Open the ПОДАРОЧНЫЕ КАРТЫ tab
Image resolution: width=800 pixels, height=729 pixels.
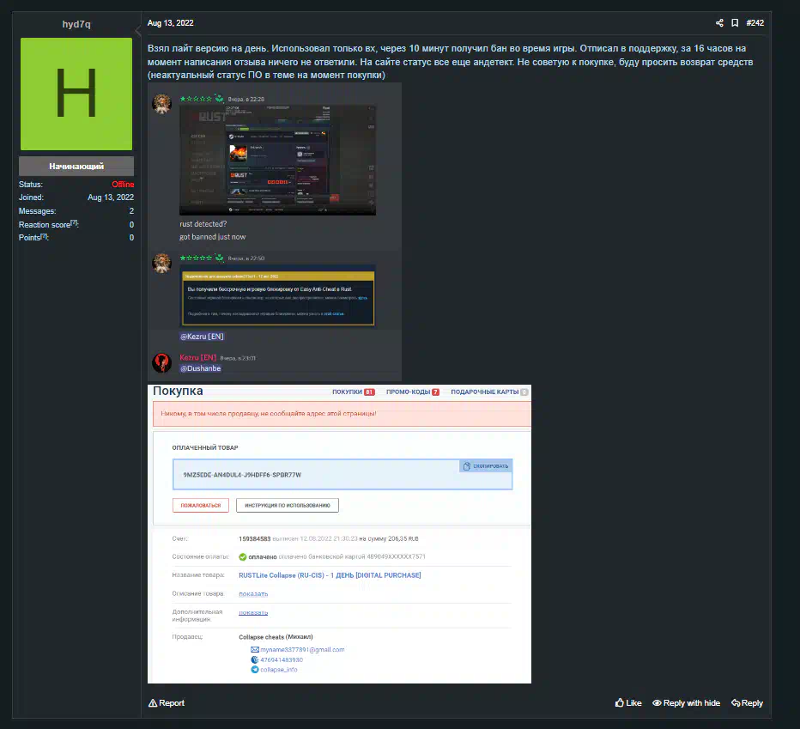[489, 392]
